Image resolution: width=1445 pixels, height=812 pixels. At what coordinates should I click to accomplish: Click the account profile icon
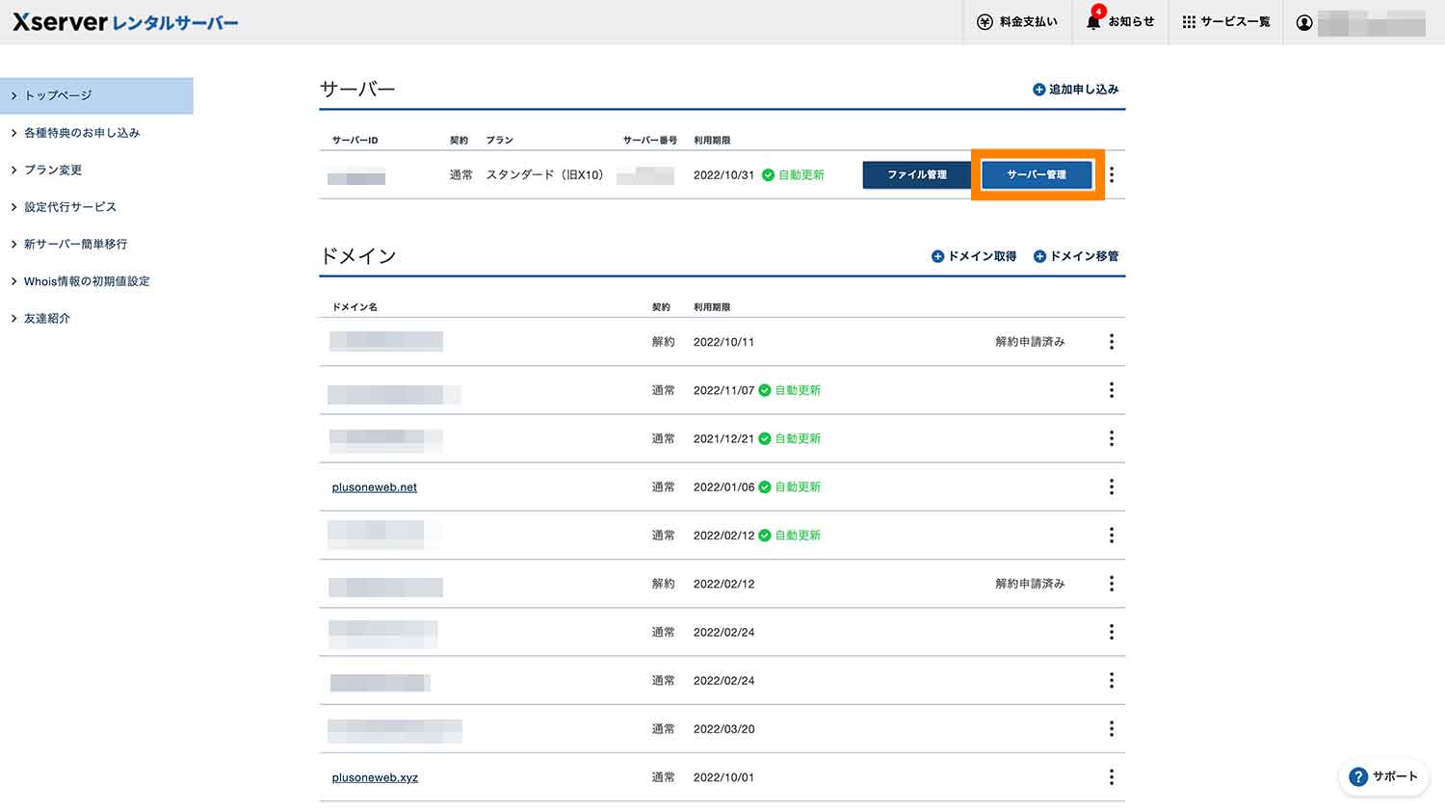pyautogui.click(x=1304, y=21)
